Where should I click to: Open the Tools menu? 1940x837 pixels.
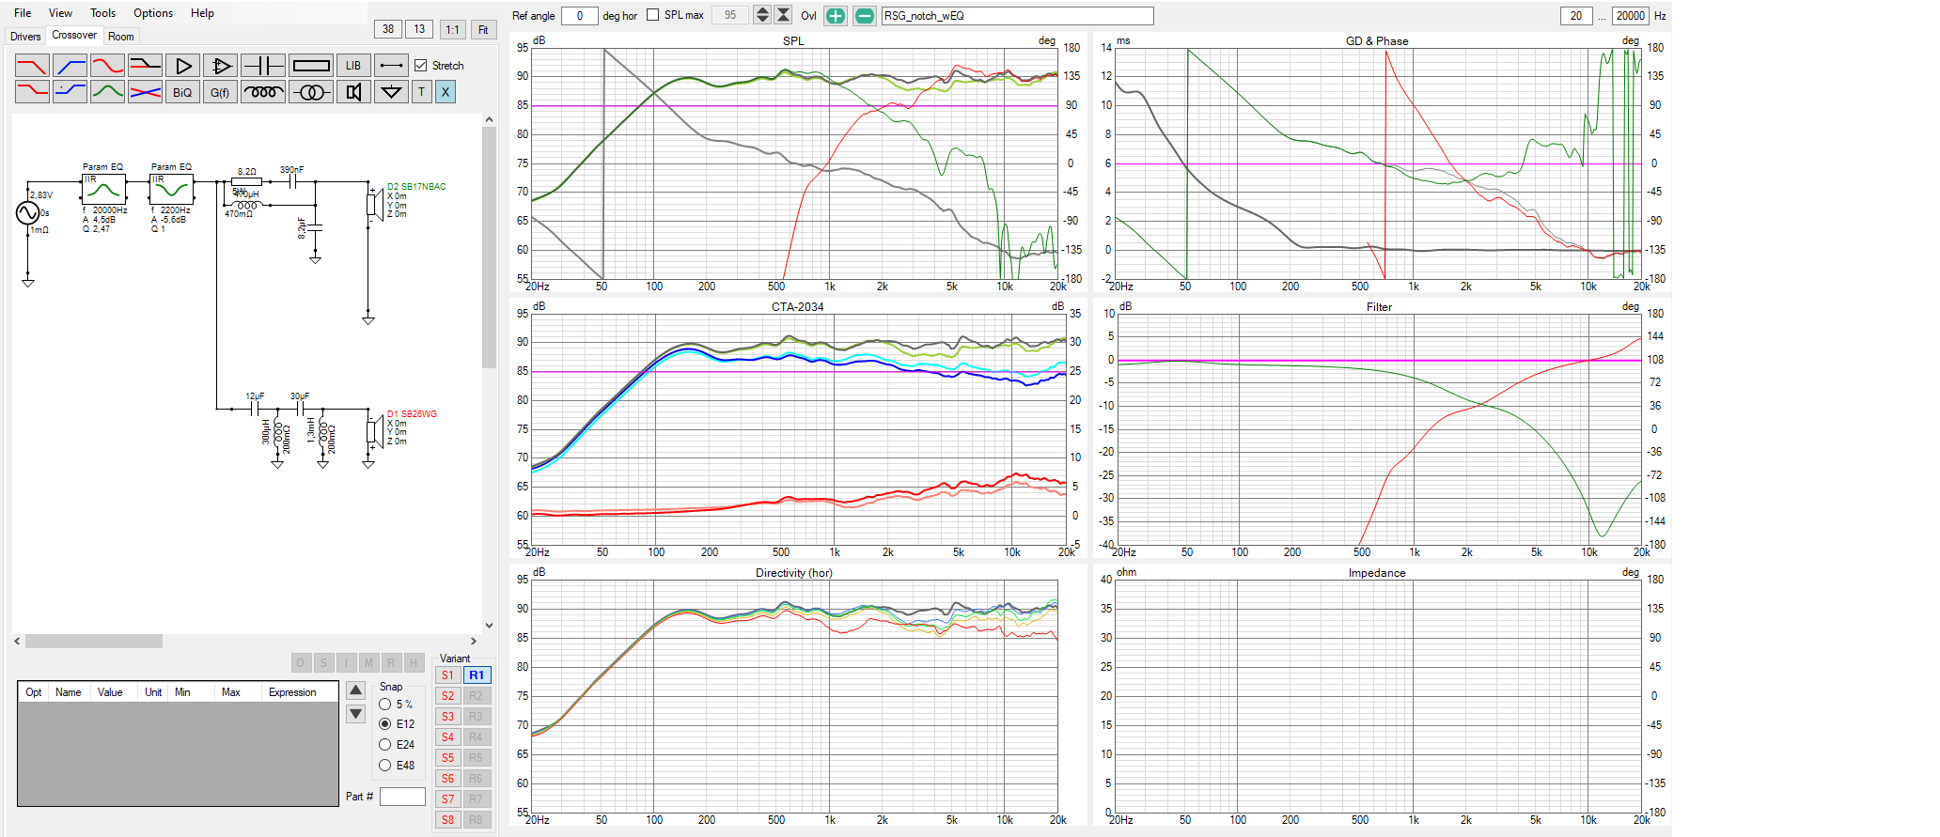102,13
